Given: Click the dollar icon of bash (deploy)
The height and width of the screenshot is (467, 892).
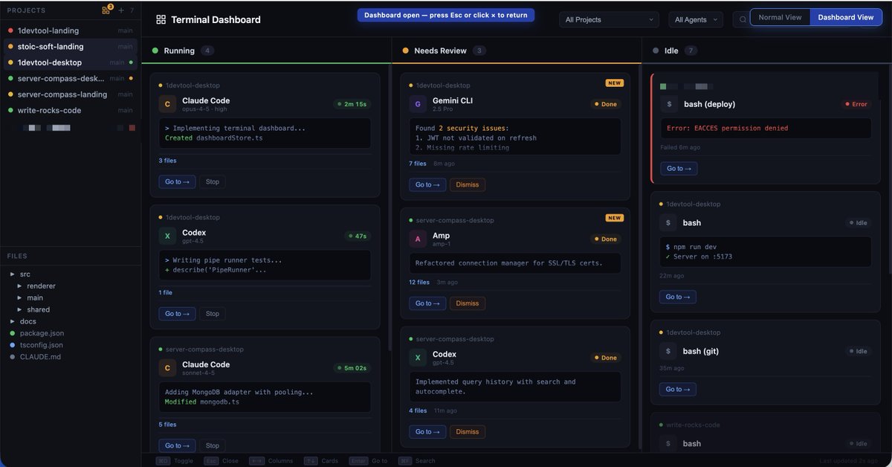Looking at the screenshot, I should 669,104.
